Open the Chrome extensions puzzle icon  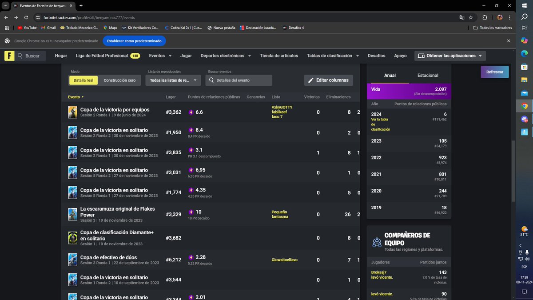click(x=485, y=17)
